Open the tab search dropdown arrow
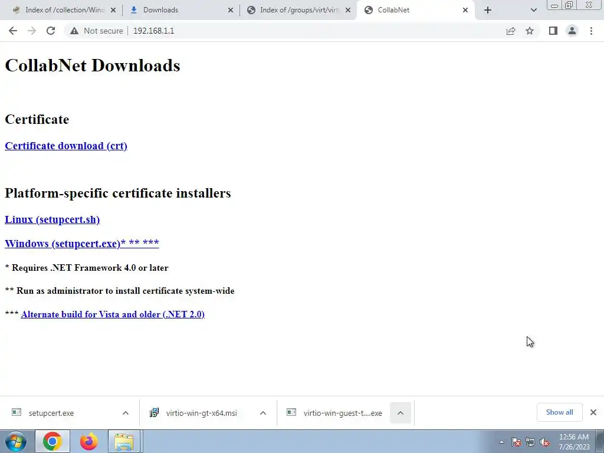The width and height of the screenshot is (604, 453). click(x=533, y=10)
